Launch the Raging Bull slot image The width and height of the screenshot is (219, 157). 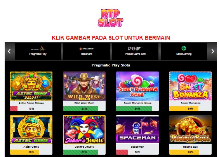pyautogui.click(x=191, y=129)
